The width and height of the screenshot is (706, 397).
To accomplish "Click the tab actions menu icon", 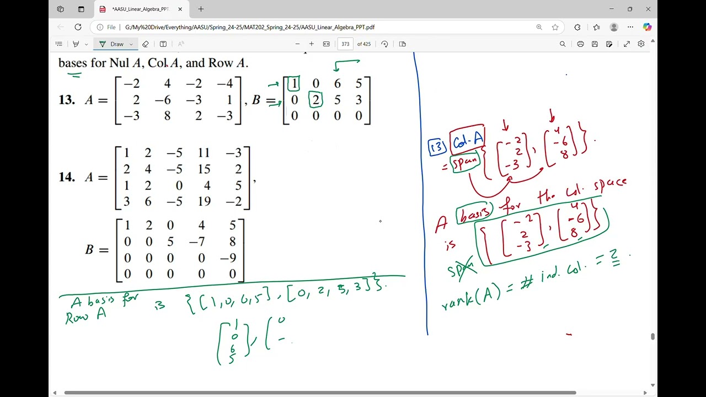I will [x=81, y=9].
